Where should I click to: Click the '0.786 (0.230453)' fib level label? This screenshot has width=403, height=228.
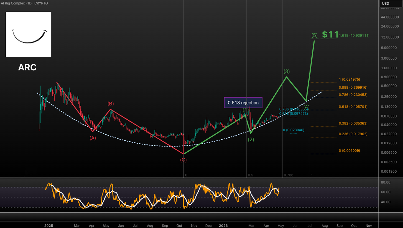(x=353, y=95)
